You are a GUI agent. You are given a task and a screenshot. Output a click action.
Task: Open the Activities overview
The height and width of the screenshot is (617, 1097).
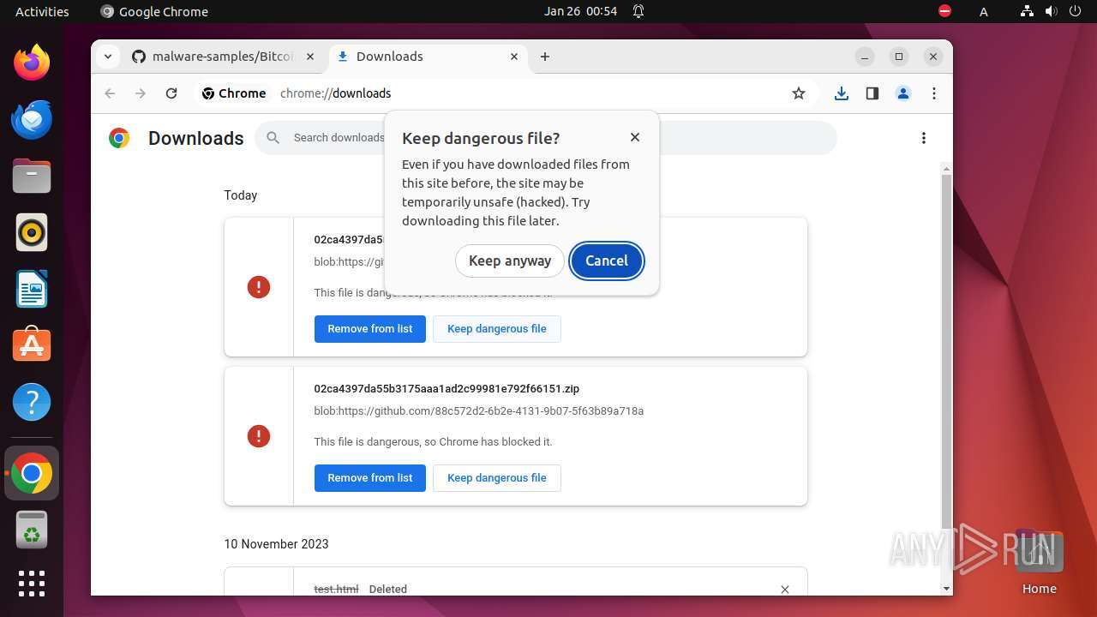click(x=42, y=11)
